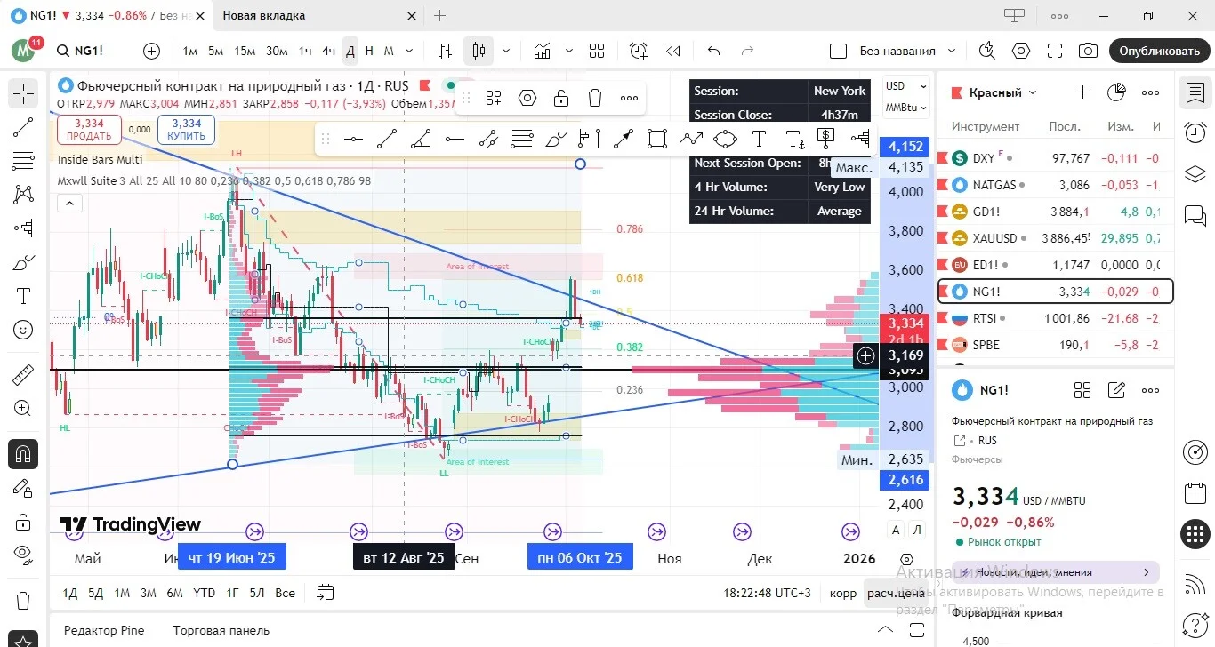Click the КУПИТЬ buy button
The image size is (1215, 647).
click(187, 130)
